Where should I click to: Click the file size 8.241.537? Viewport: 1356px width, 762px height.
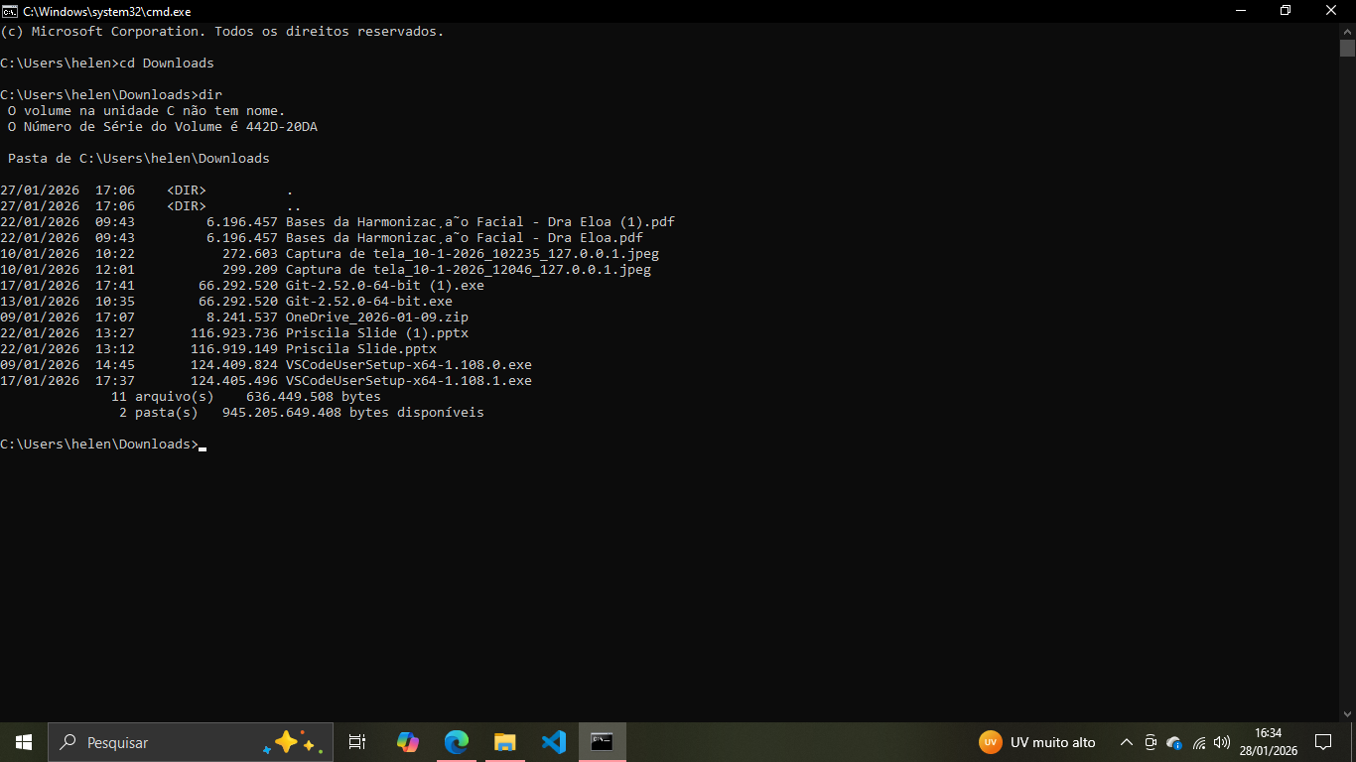pyautogui.click(x=242, y=317)
